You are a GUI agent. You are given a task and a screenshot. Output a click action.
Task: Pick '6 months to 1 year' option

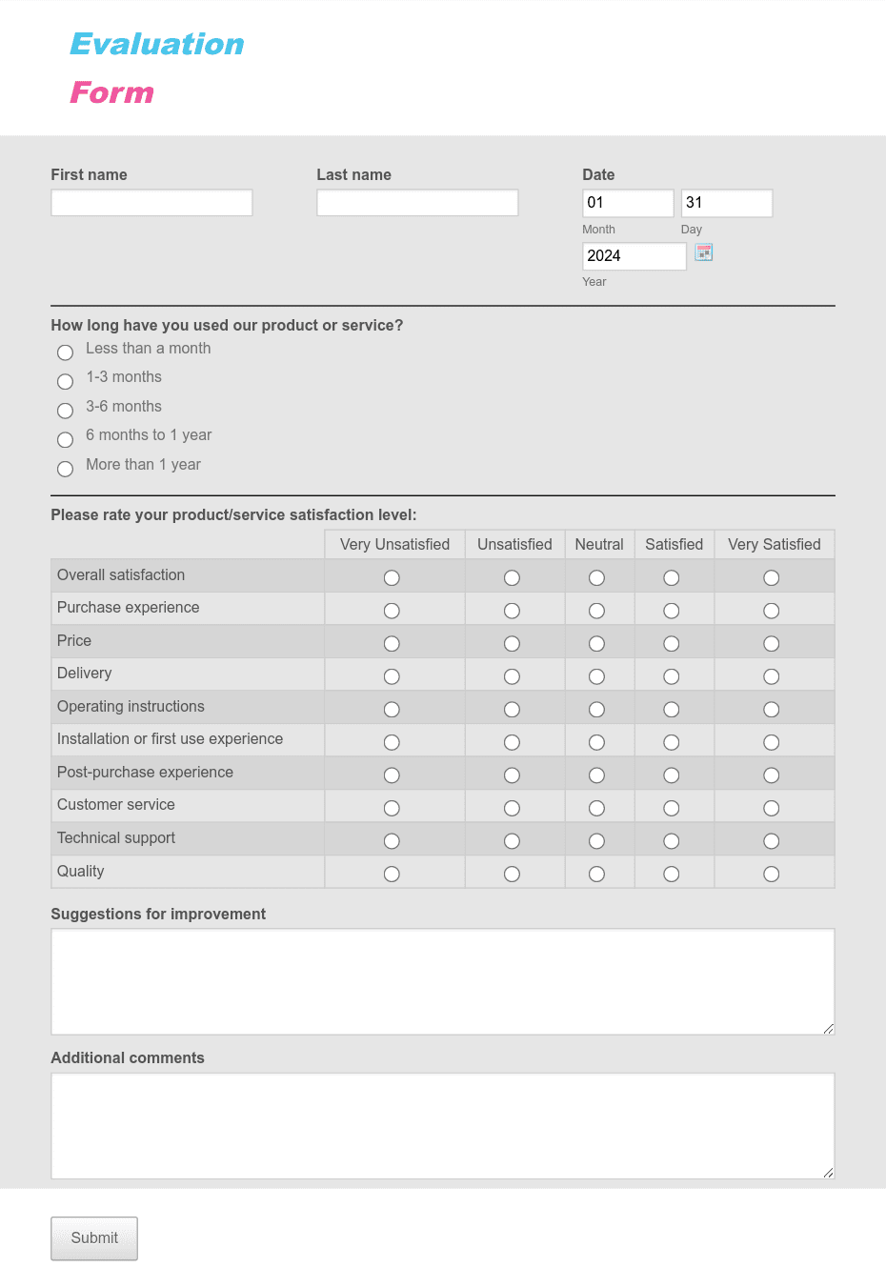(x=65, y=440)
